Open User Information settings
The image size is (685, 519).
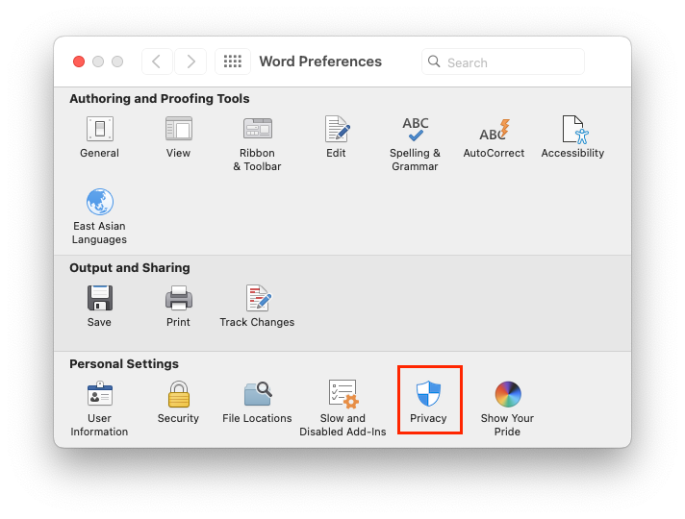[100, 408]
